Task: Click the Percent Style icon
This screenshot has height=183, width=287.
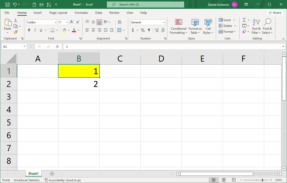Action: pos(142,30)
